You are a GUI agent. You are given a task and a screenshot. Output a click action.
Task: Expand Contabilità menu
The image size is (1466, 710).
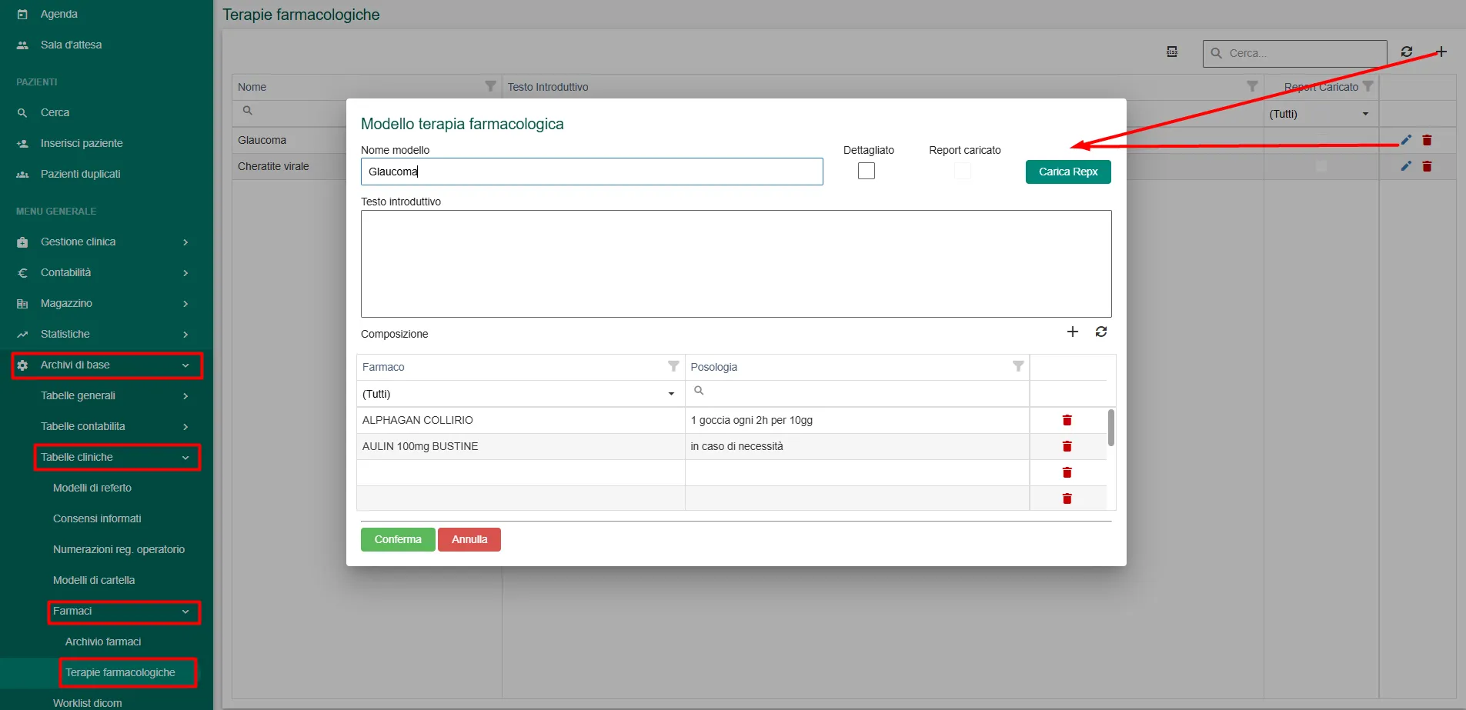coord(107,272)
